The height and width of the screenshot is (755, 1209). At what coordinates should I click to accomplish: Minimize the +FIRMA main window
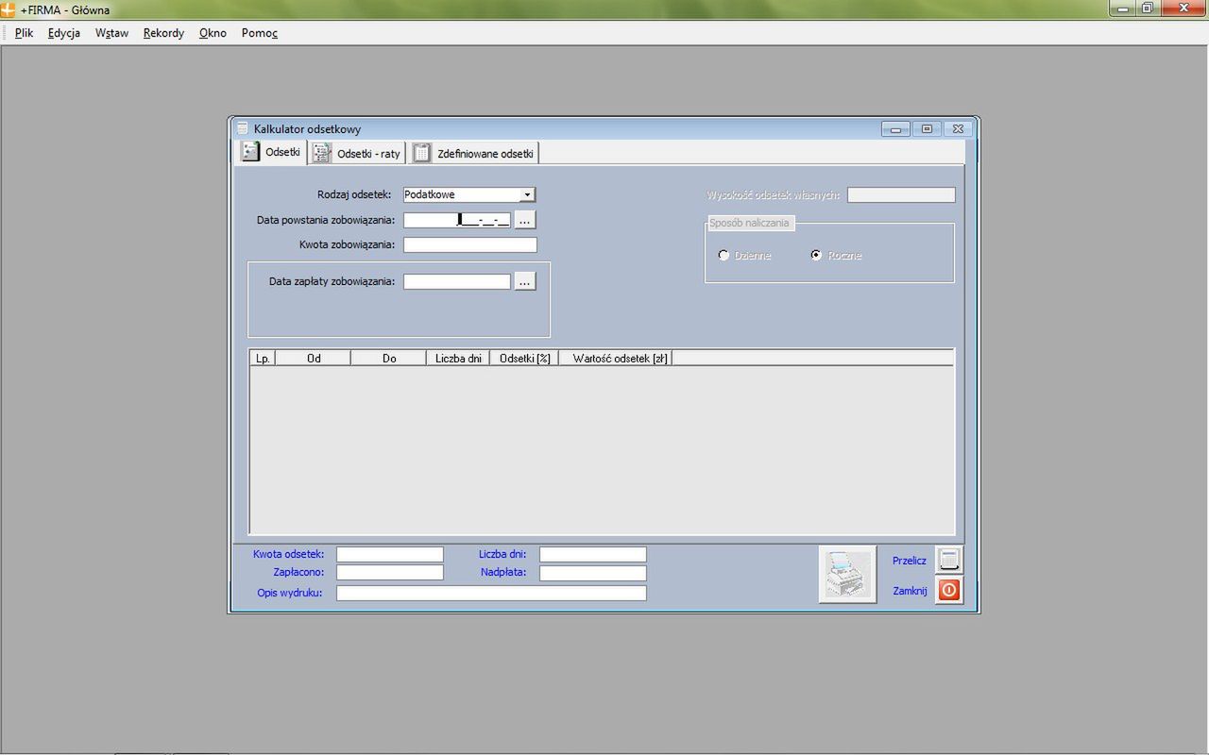click(x=1123, y=8)
